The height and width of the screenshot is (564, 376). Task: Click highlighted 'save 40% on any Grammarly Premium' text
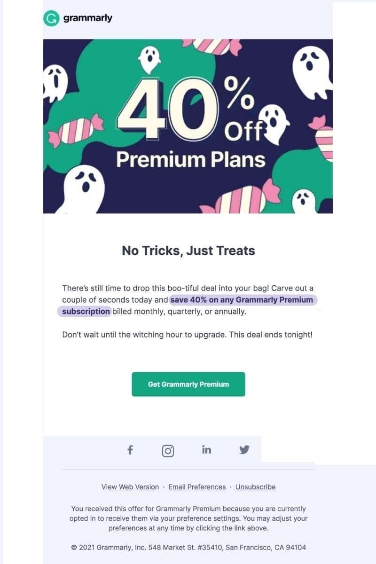tap(242, 300)
